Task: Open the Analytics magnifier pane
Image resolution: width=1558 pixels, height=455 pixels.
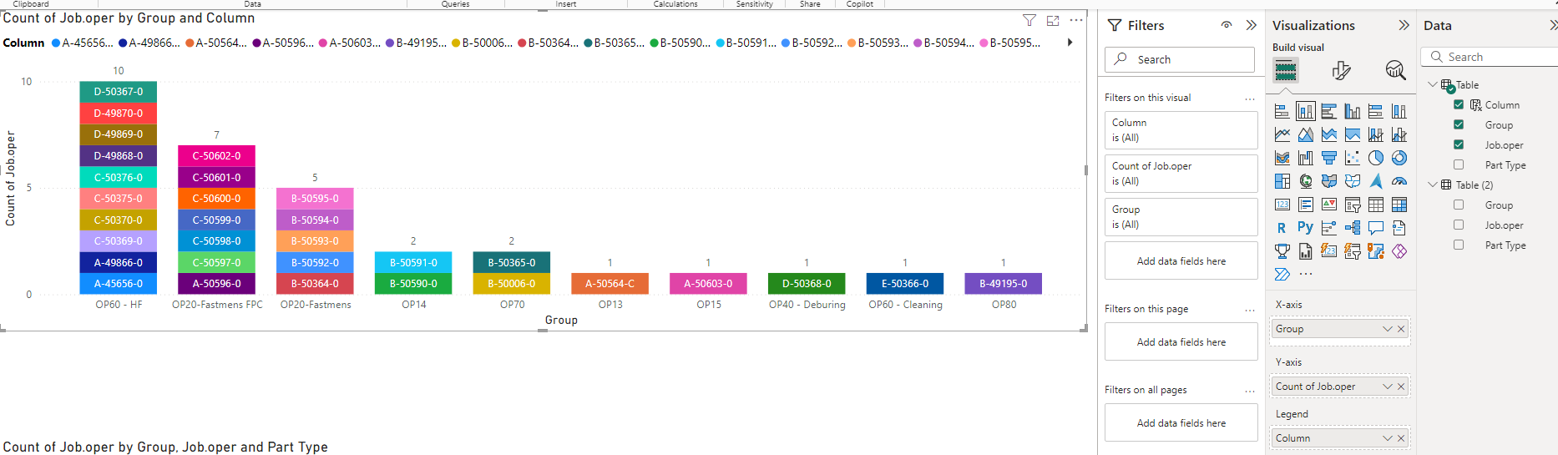Action: coord(1395,70)
